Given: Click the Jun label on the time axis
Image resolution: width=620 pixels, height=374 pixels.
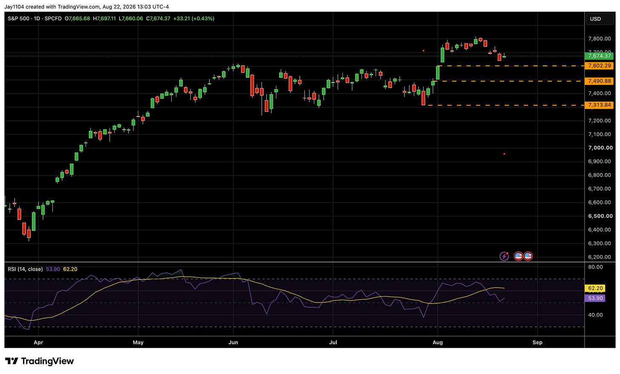Looking at the screenshot, I should 233,343.
